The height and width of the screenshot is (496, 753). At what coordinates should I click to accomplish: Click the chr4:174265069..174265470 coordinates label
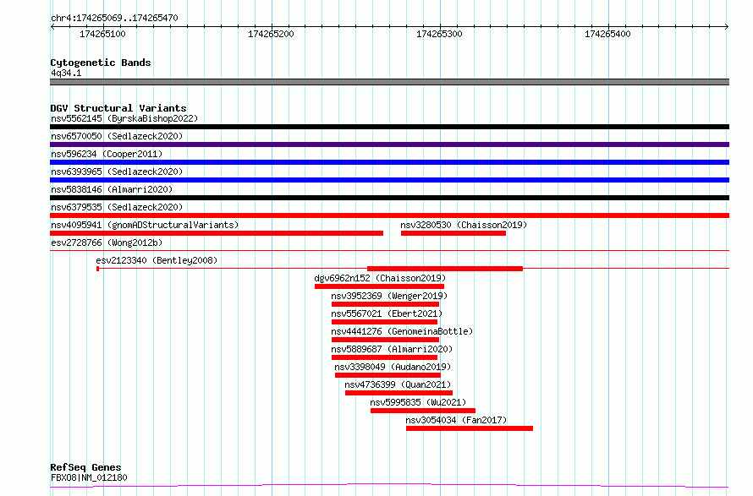114,18
